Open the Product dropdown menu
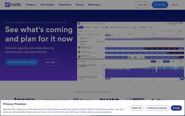 [31, 5]
